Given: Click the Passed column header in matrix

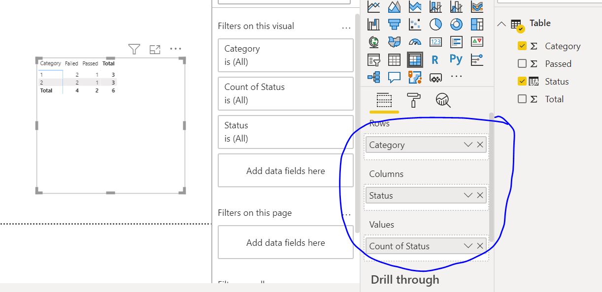Looking at the screenshot, I should pos(90,63).
